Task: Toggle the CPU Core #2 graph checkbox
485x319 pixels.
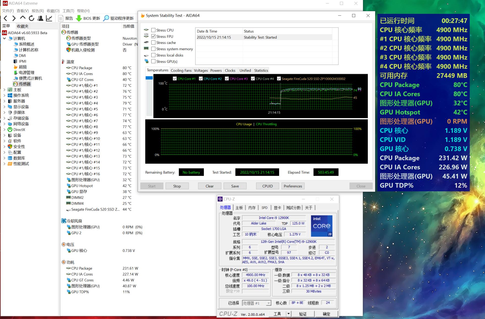Action: 201,78
